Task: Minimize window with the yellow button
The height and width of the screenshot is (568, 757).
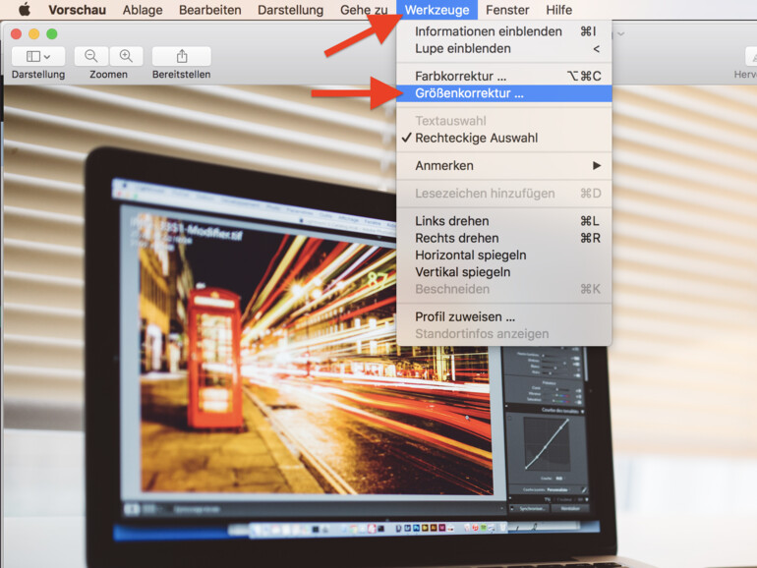Action: pyautogui.click(x=34, y=33)
